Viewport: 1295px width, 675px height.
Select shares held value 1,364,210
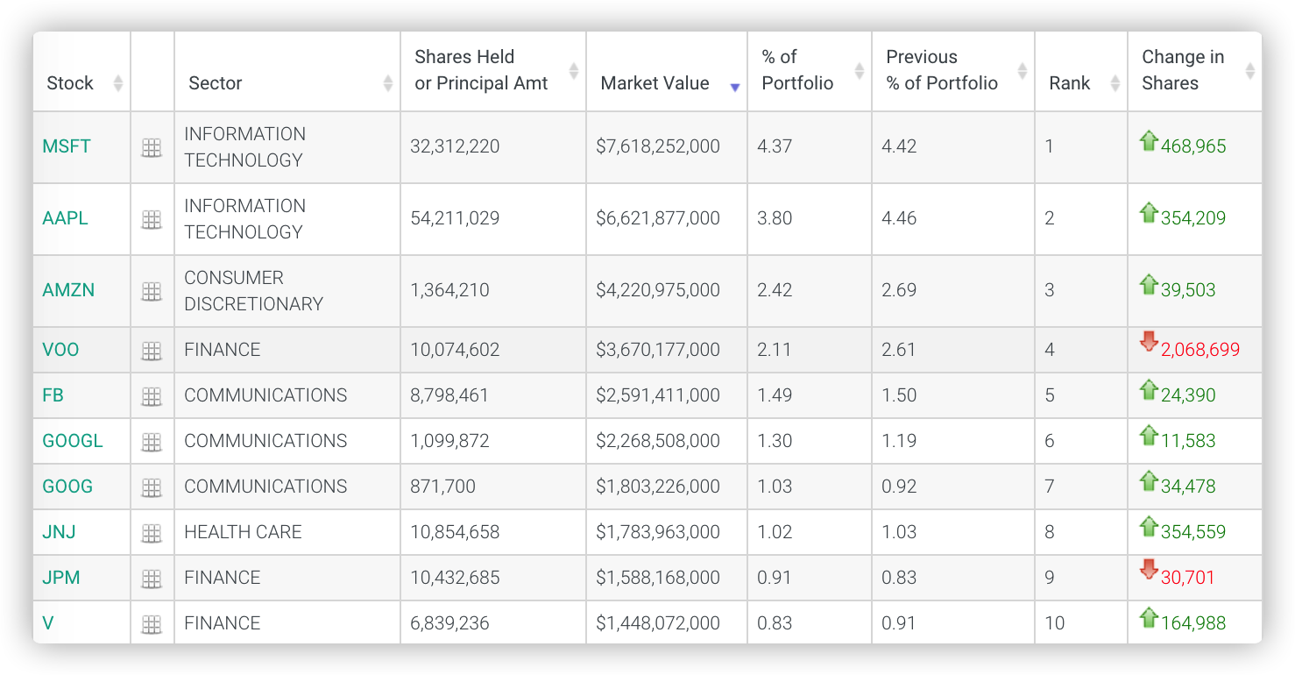pos(449,290)
